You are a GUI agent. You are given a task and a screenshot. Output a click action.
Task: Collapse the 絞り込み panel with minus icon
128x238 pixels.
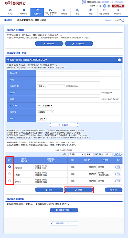click(x=119, y=60)
